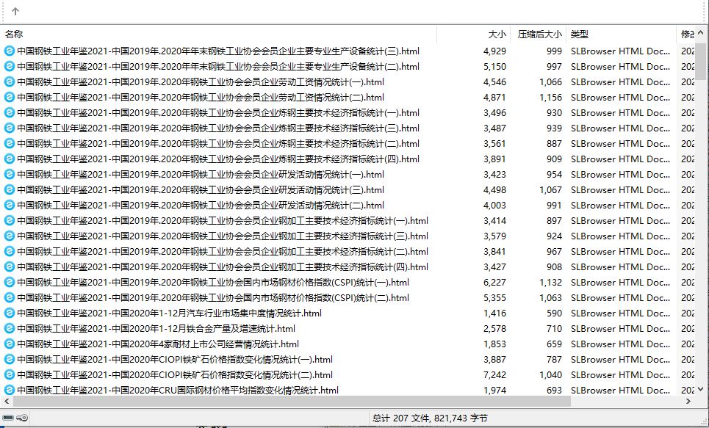Click the icon of CRU国际钢材价格平均指数变化情况统计.html
709x428 pixels.
9,390
